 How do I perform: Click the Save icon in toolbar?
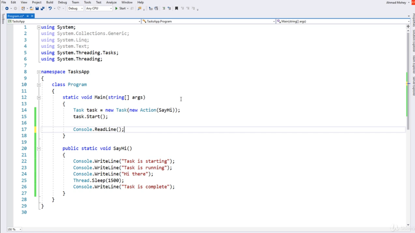[37, 8]
